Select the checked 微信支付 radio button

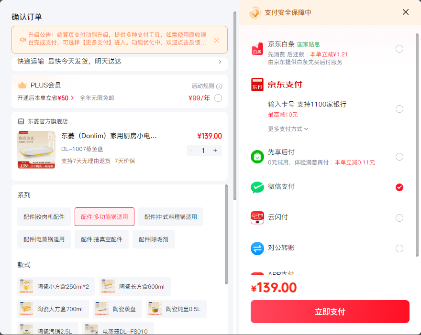(x=399, y=187)
